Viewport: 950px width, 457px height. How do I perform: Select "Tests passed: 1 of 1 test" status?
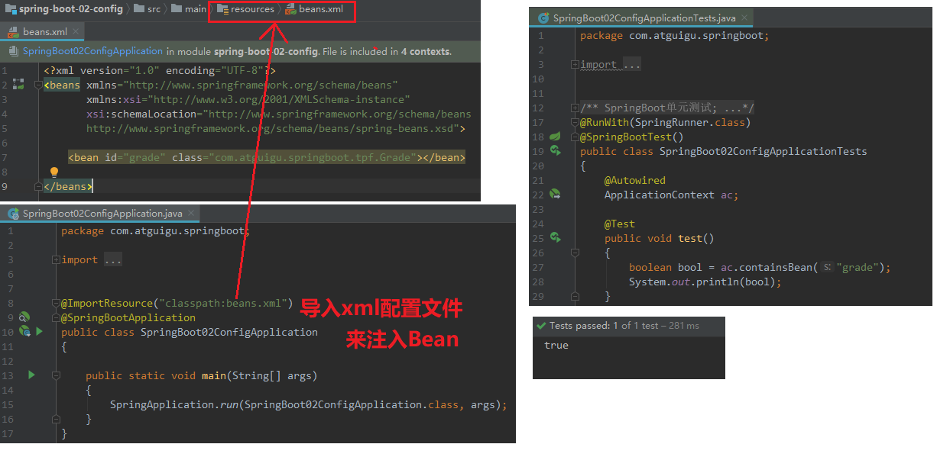(604, 326)
